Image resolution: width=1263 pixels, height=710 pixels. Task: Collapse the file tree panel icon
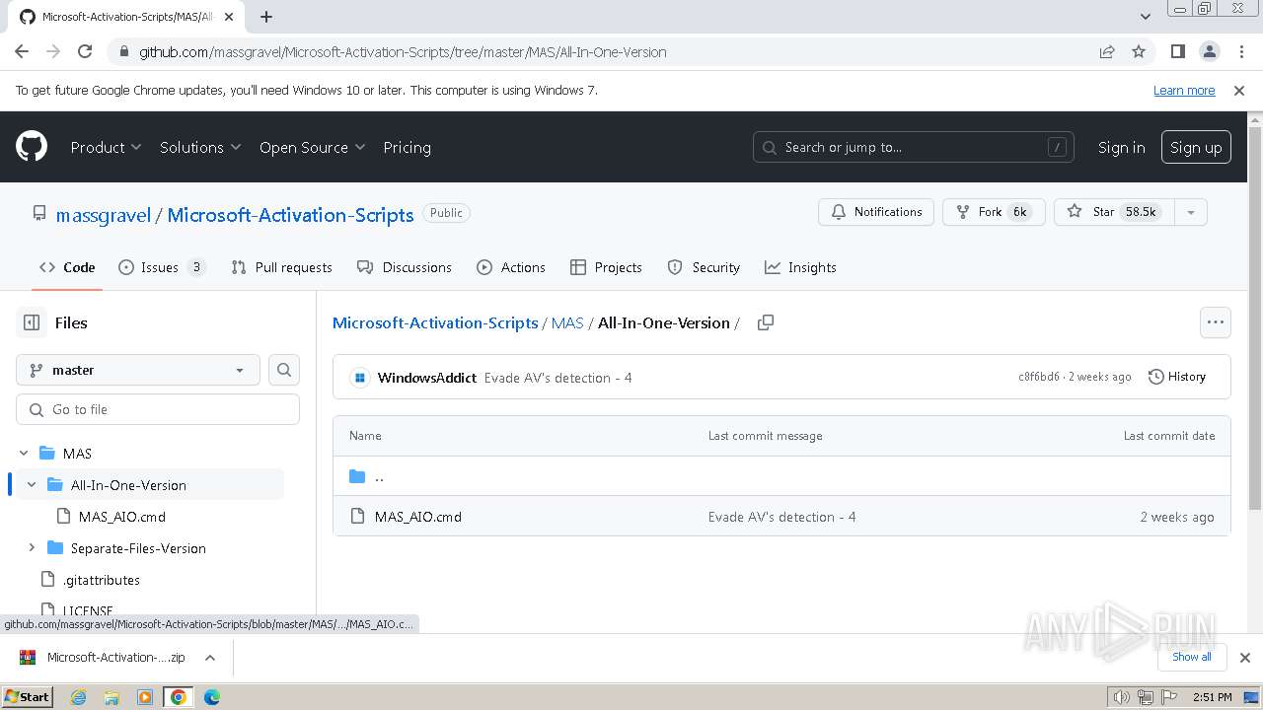coord(32,322)
